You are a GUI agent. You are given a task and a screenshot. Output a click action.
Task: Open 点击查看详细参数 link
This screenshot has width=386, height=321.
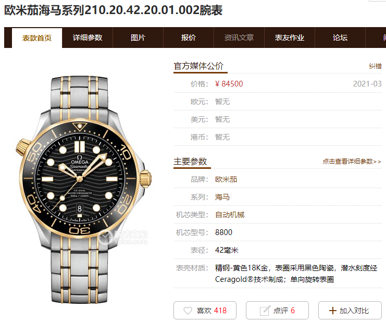[352, 162]
